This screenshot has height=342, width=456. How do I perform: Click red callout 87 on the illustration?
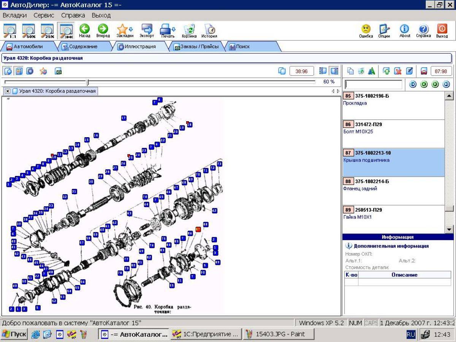click(x=198, y=230)
